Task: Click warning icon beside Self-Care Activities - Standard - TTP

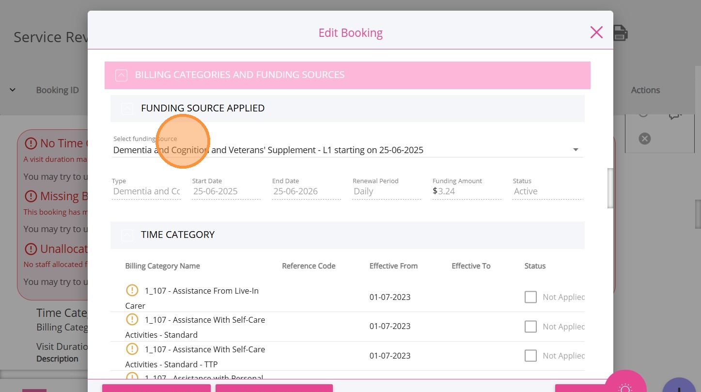Action: pos(132,349)
